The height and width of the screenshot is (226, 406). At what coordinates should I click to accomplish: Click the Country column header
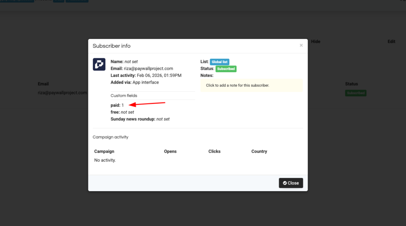pyautogui.click(x=259, y=151)
